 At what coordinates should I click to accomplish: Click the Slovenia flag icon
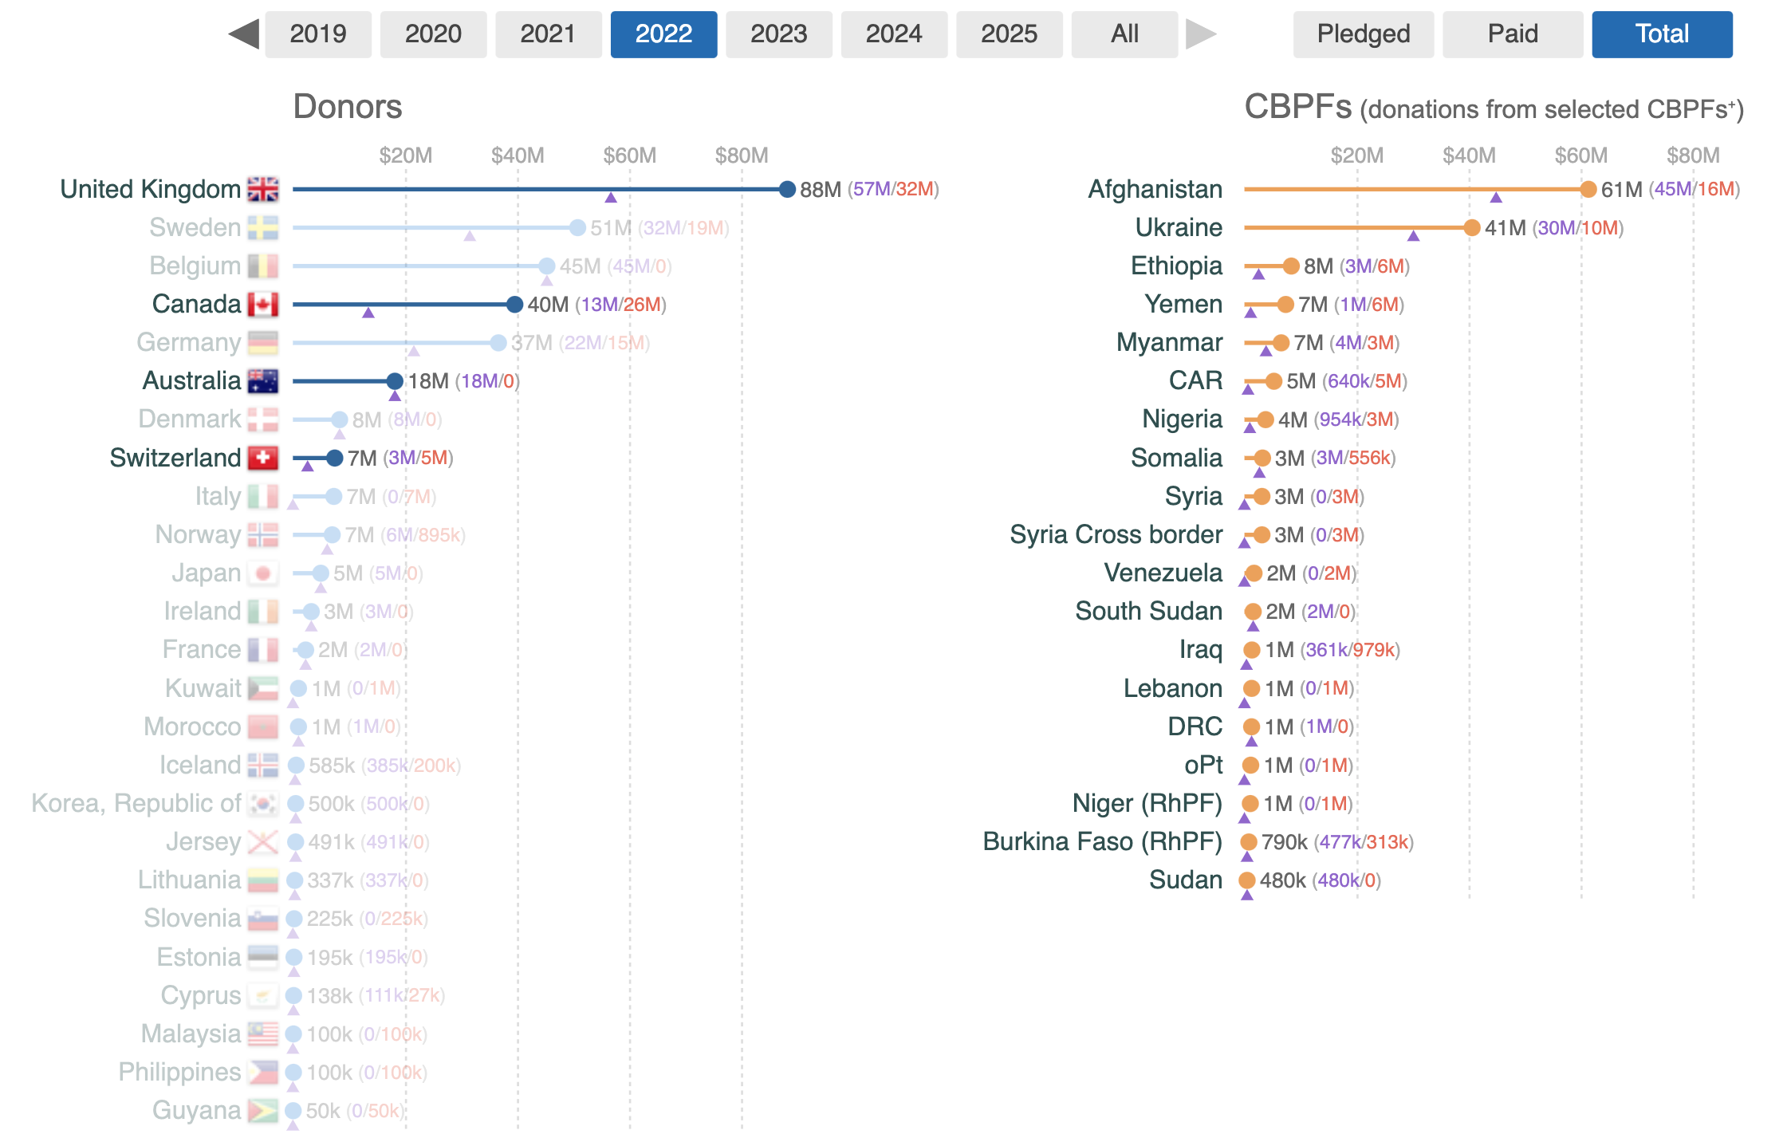[x=262, y=918]
